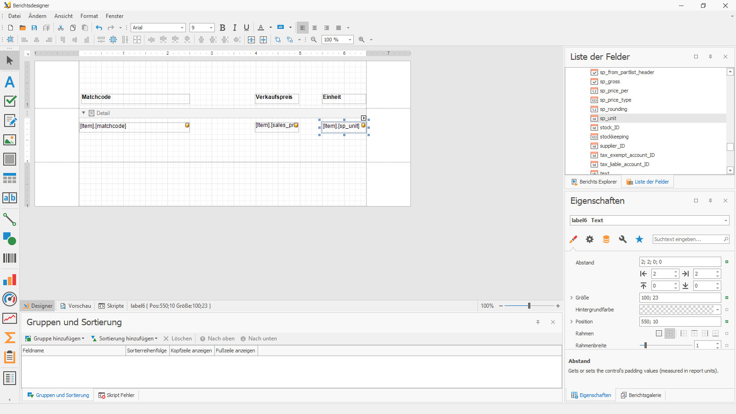Select the Shape tool
The width and height of the screenshot is (736, 414).
click(x=10, y=239)
